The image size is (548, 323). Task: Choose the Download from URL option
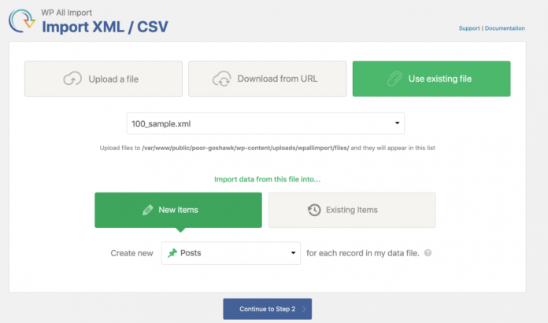tap(268, 79)
